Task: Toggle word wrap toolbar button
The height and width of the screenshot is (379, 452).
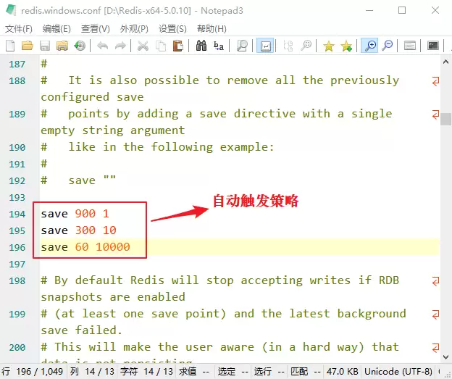Action: click(x=265, y=46)
